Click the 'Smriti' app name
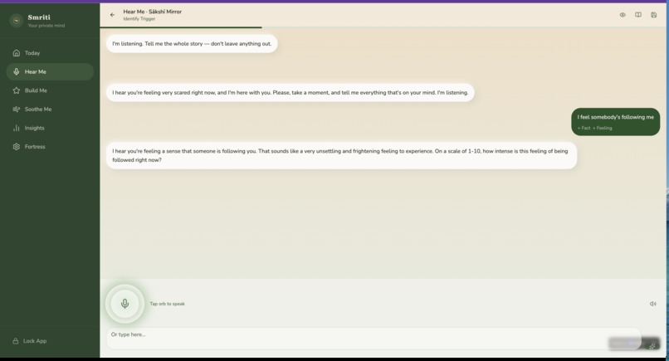This screenshot has height=361, width=669. tap(39, 17)
